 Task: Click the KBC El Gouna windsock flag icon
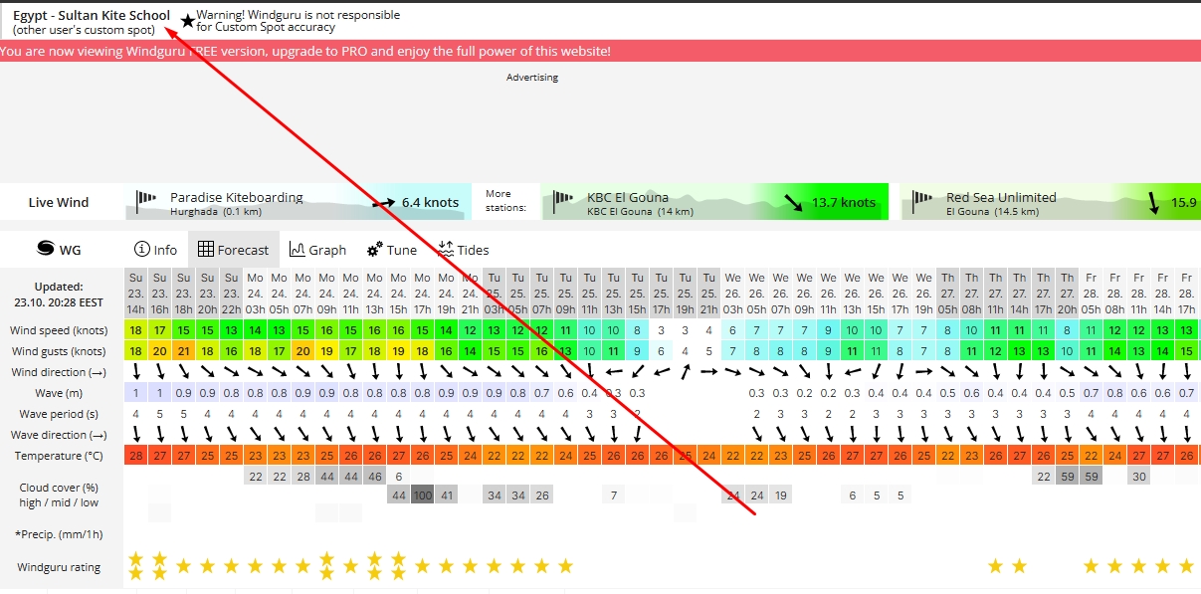point(563,202)
